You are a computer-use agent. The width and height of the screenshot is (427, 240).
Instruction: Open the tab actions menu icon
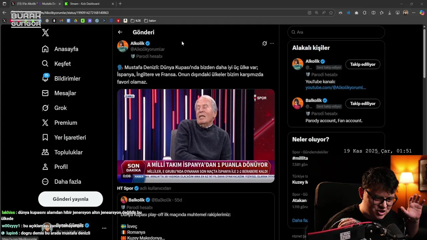point(4,4)
